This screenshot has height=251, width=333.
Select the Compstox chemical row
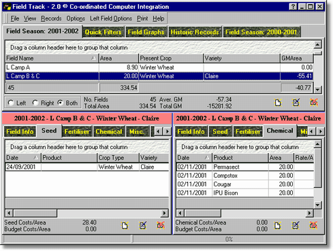(245, 175)
